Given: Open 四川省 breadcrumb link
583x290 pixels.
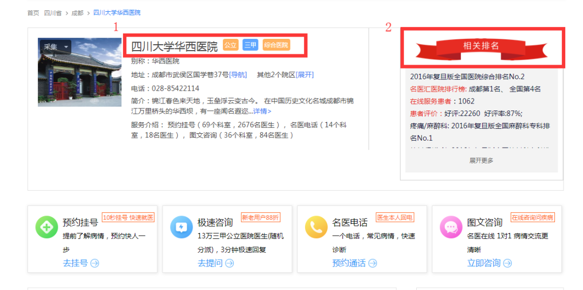Looking at the screenshot, I should click(x=53, y=13).
